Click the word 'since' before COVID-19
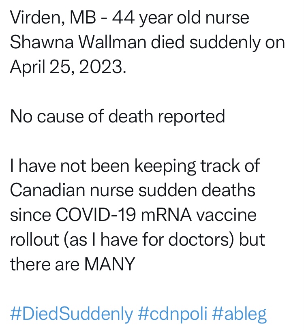The image size is (304, 332). click(30, 215)
